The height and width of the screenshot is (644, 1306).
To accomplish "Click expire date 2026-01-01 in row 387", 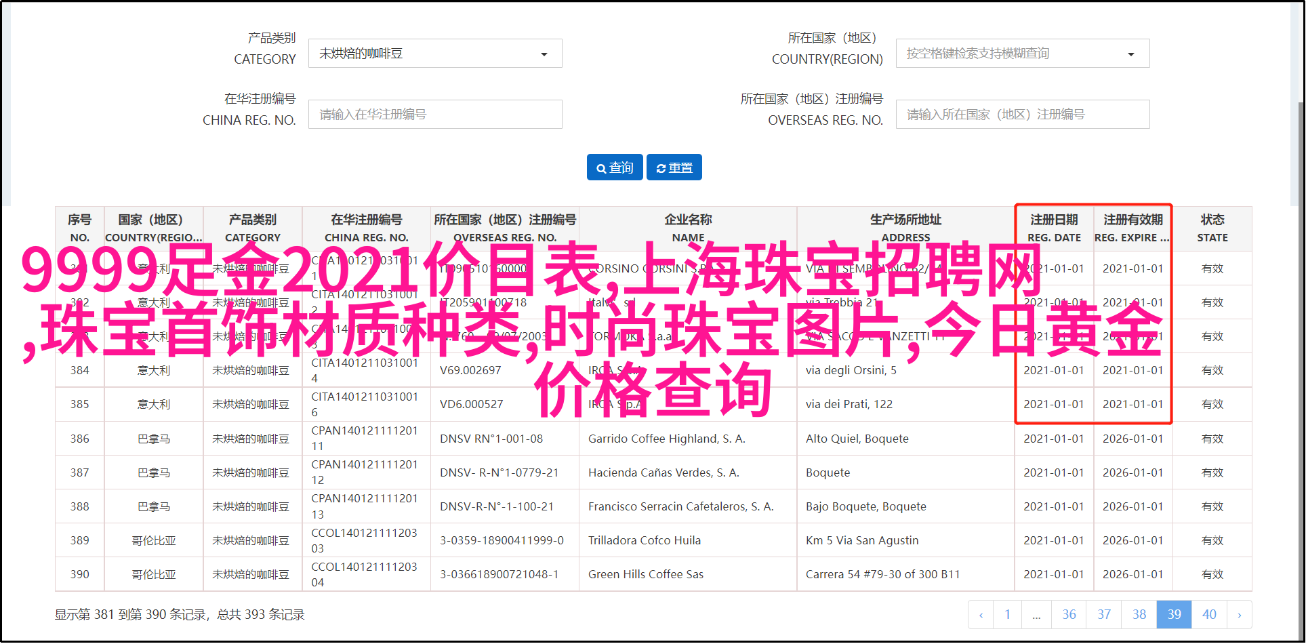I will coord(1132,472).
